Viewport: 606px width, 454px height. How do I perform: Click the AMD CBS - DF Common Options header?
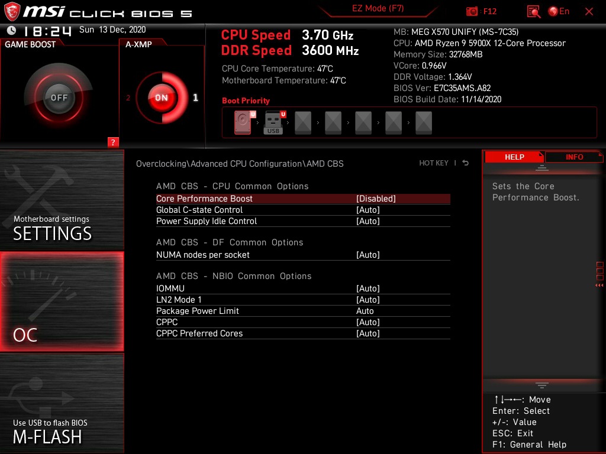pos(230,242)
